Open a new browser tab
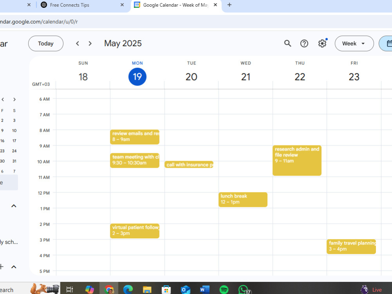The image size is (392, 294). (x=229, y=5)
